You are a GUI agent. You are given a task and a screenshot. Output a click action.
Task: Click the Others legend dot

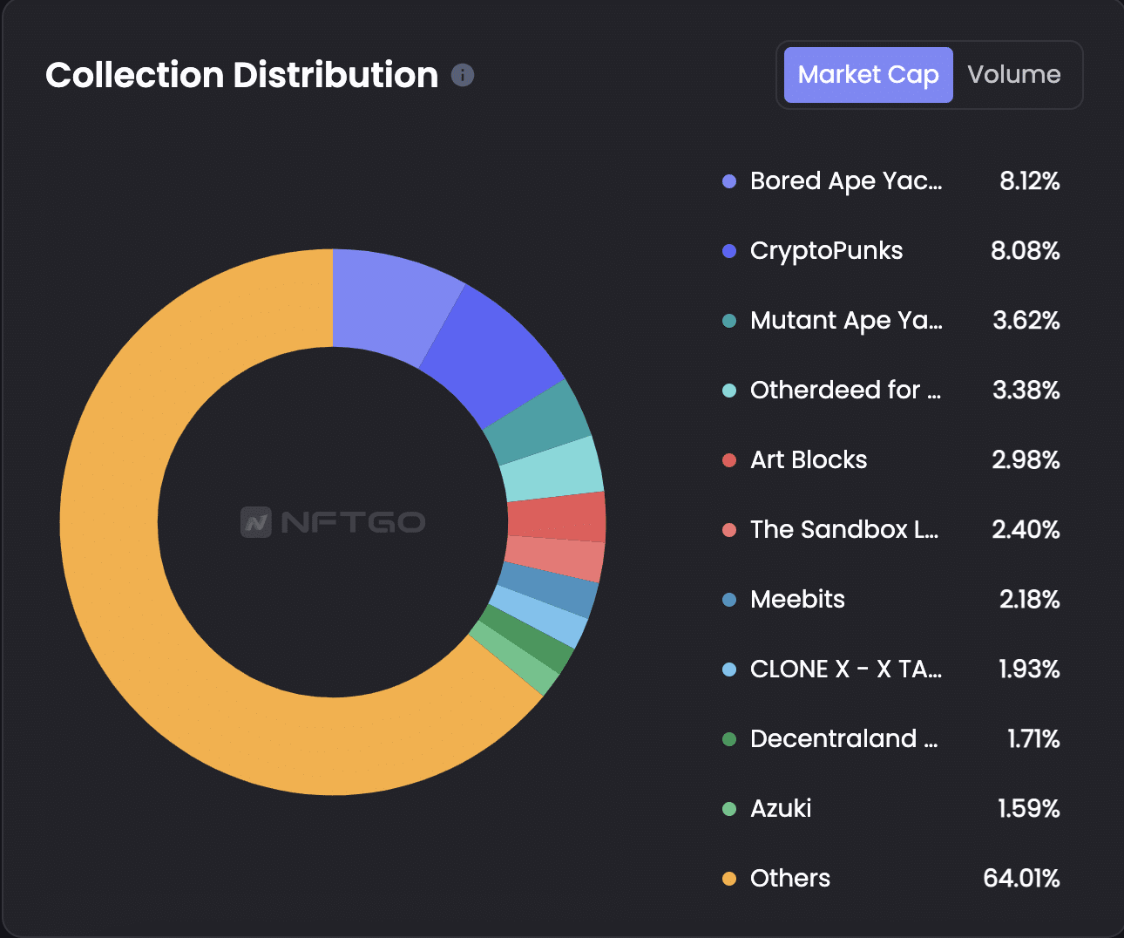click(x=728, y=879)
